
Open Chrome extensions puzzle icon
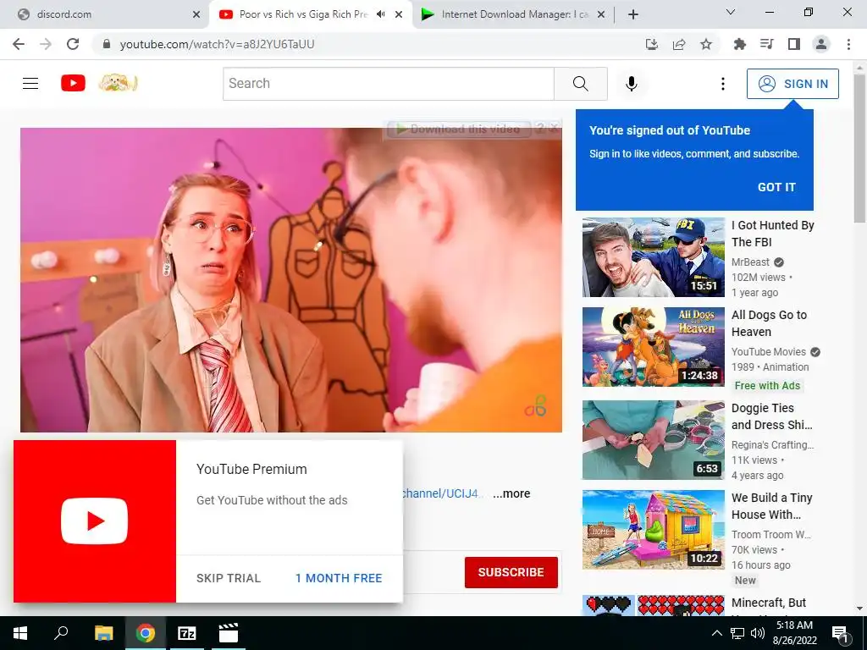(739, 44)
